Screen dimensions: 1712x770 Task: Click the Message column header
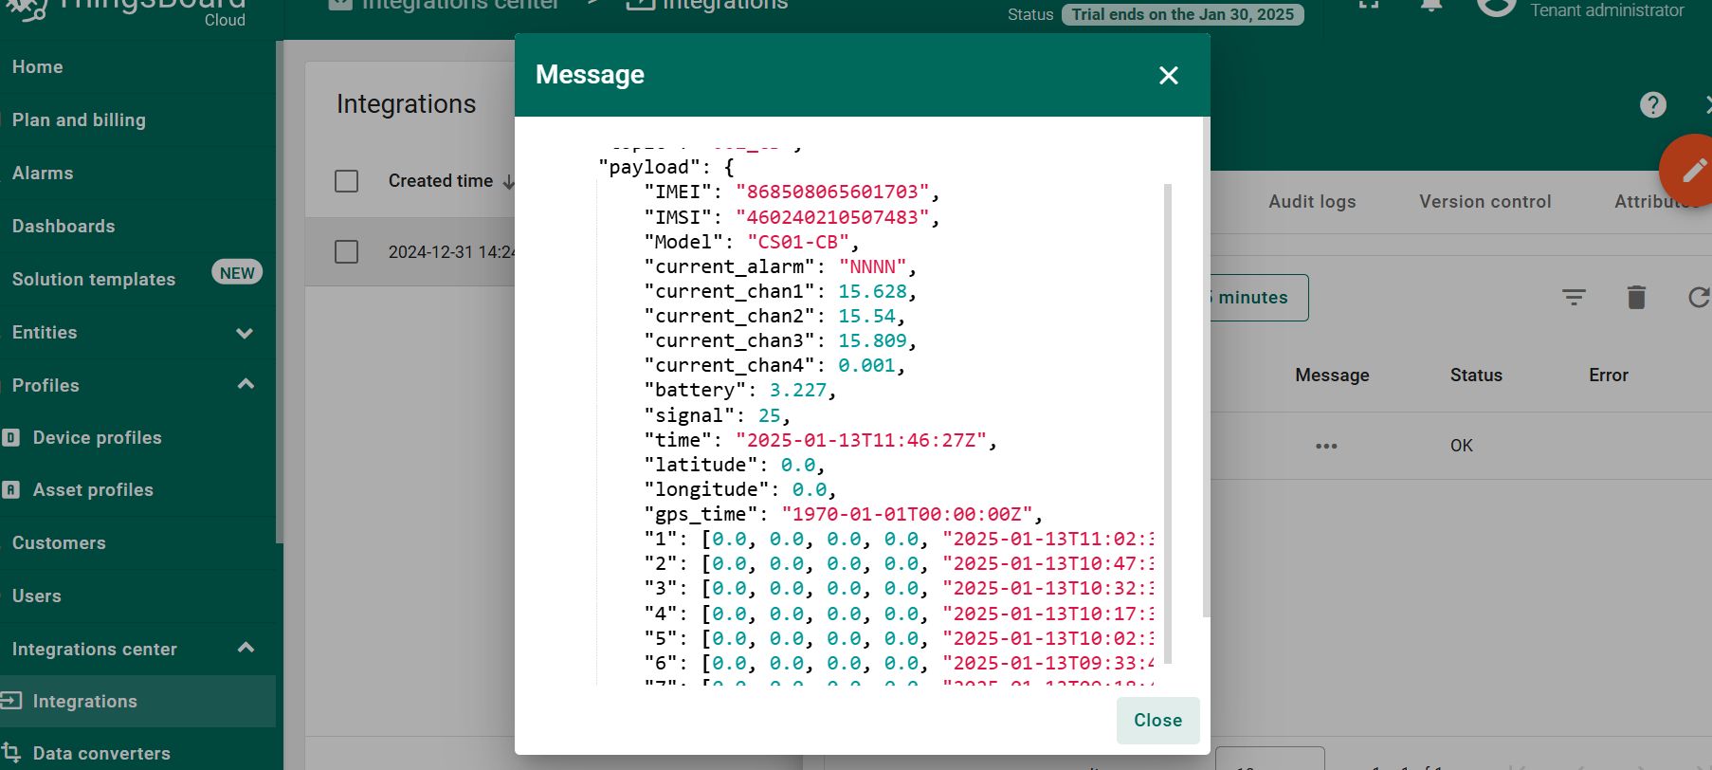coord(1332,376)
